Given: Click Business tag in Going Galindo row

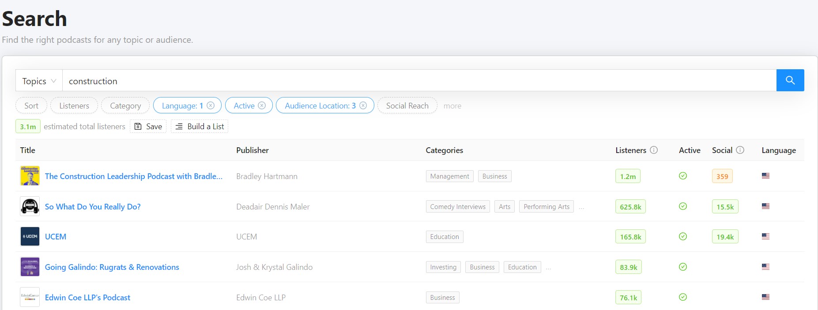Looking at the screenshot, I should coord(482,267).
